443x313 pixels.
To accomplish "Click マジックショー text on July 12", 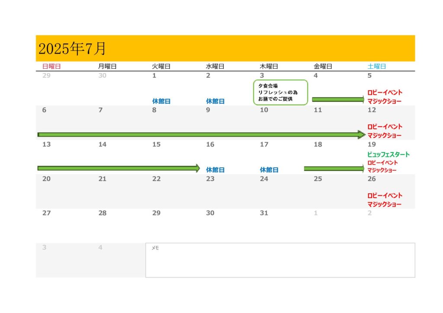I will (384, 135).
